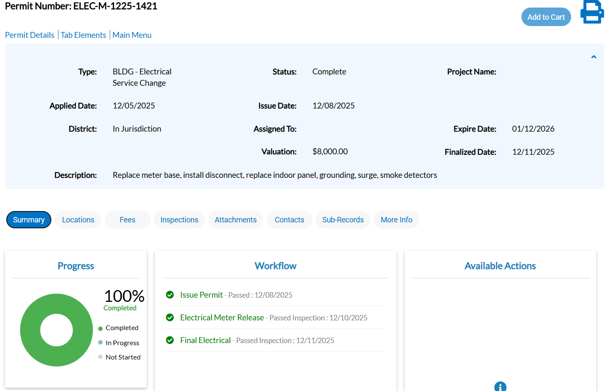Open the Permit Details link
606x391 pixels.
(x=29, y=35)
